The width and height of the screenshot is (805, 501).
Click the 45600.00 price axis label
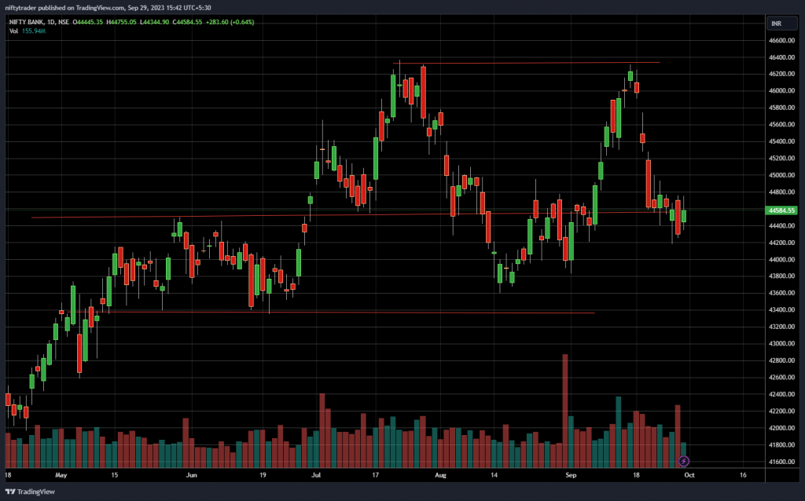coord(782,125)
